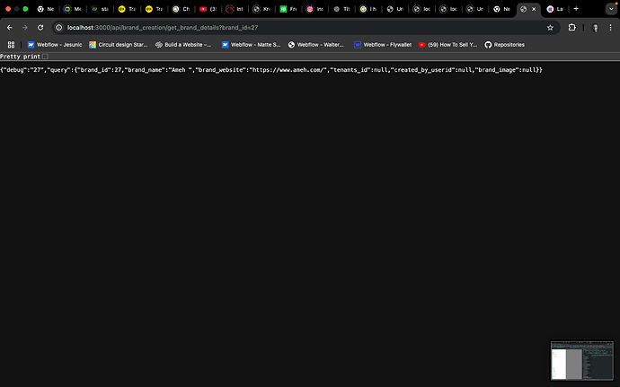Viewport: 620px width, 387px height.
Task: Switch to the 'I h' Google tab
Action: click(x=368, y=9)
